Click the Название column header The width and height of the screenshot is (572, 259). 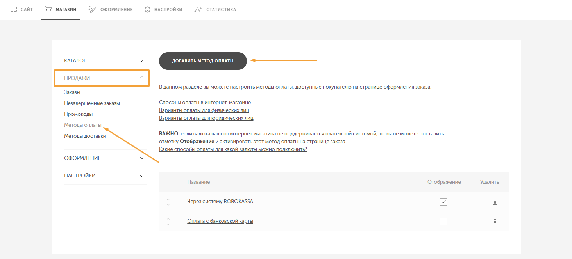(198, 182)
